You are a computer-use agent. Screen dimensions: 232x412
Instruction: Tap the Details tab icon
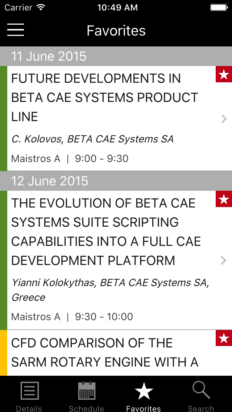(29, 392)
